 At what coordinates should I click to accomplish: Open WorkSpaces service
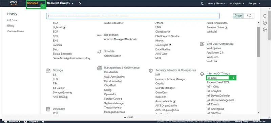point(214,48)
